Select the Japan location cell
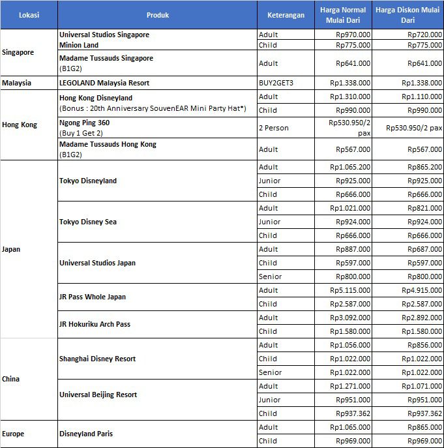This screenshot has width=444, height=448. click(x=29, y=249)
